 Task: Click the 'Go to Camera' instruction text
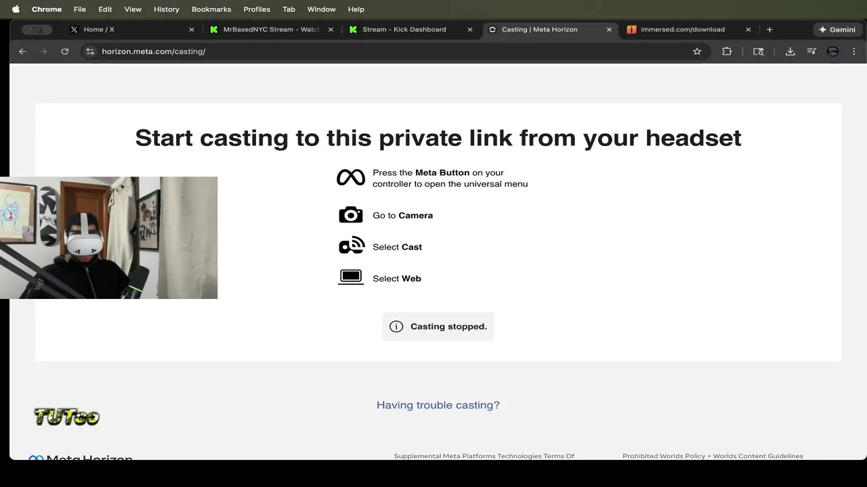pyautogui.click(x=402, y=215)
